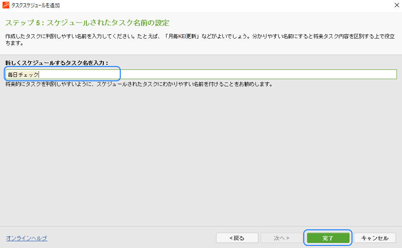Open the オンラインヘルプ link

pos(26,238)
